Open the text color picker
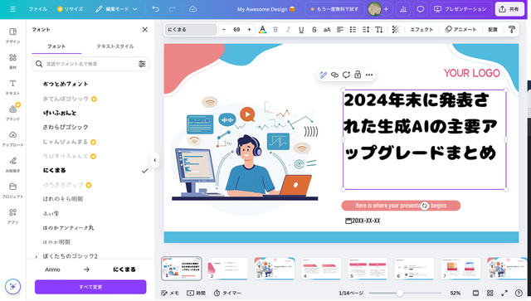 click(262, 30)
